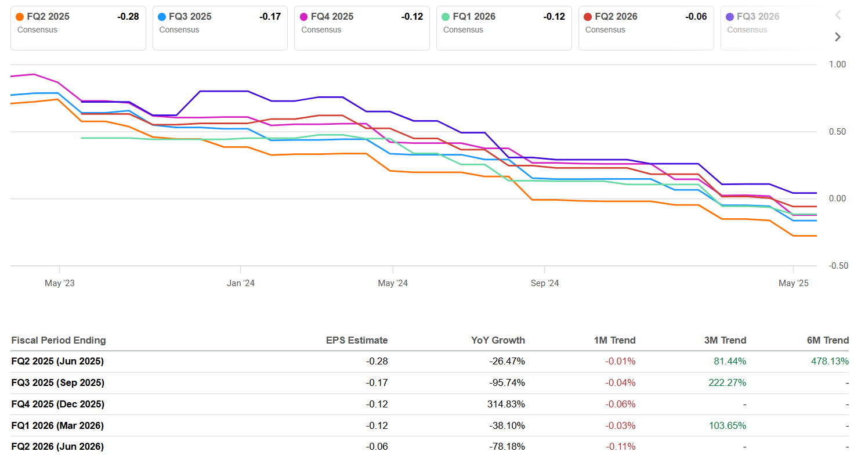Click the magenta FQ4 2025 legend dot

pyautogui.click(x=304, y=16)
